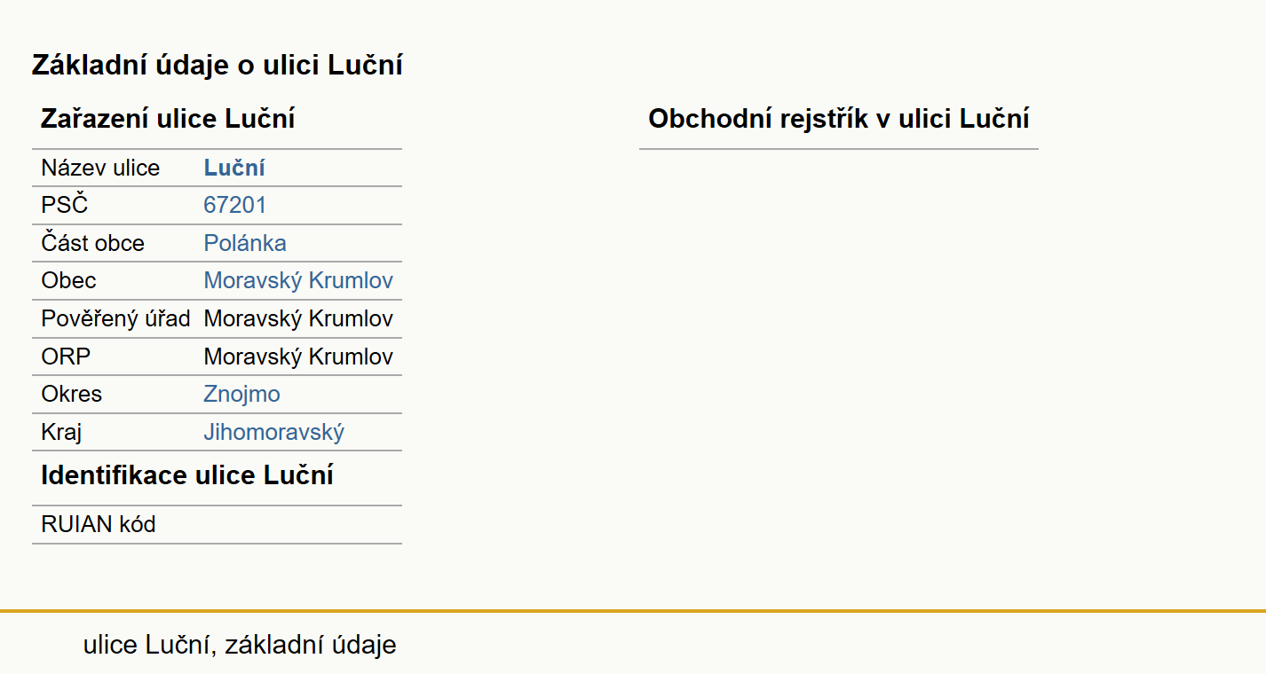Click the RUIAN kód row label
This screenshot has width=1266, height=674.
pyautogui.click(x=99, y=524)
